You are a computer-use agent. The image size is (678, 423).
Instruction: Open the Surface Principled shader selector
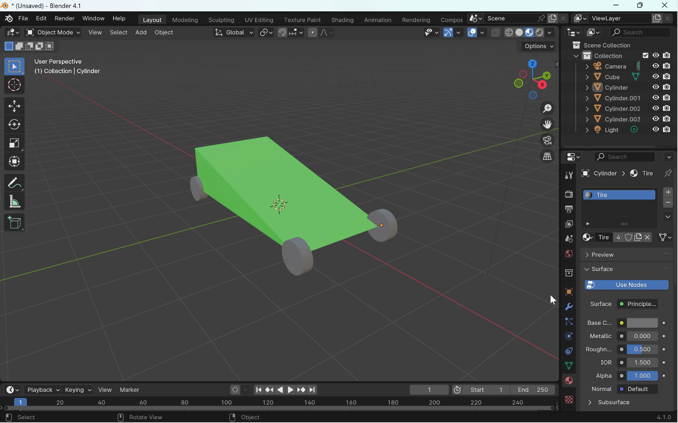[x=638, y=304]
